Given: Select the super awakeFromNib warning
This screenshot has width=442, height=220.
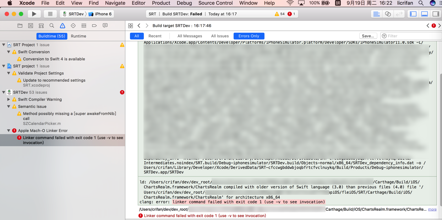Looking at the screenshot, I should [x=62, y=119].
